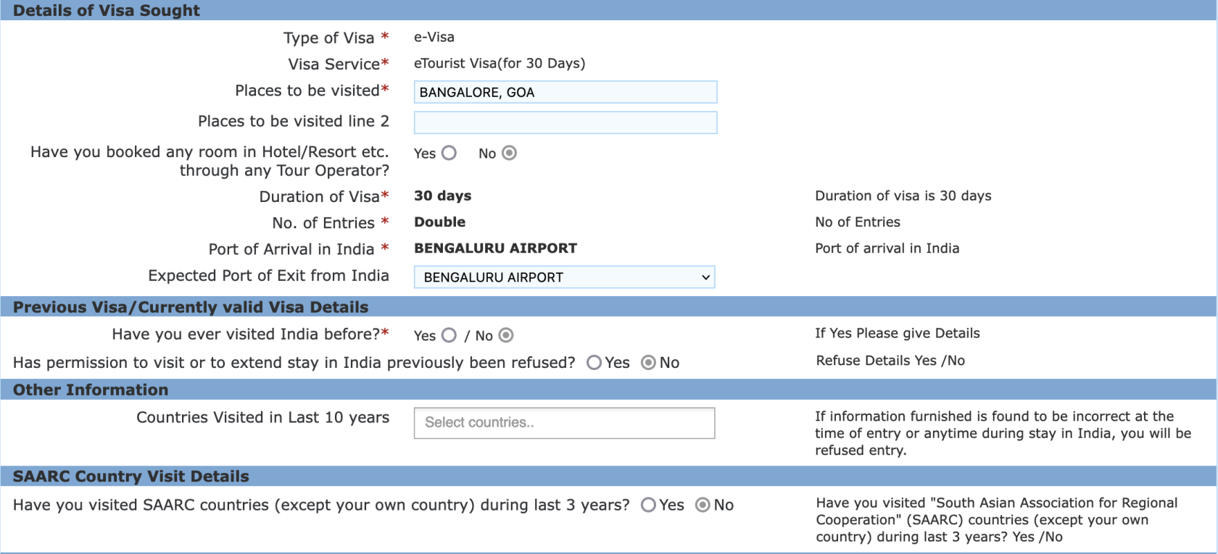Click the Places to be visited line 2 field
The image size is (1218, 554).
pos(564,122)
